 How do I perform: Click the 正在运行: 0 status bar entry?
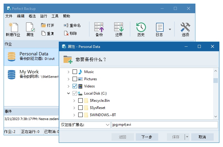[30, 132]
